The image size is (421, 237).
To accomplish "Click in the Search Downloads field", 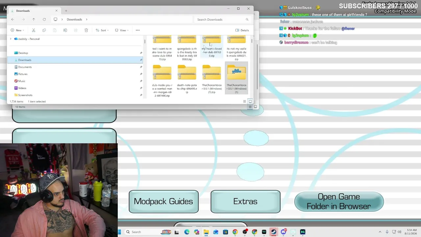I will coord(222,19).
